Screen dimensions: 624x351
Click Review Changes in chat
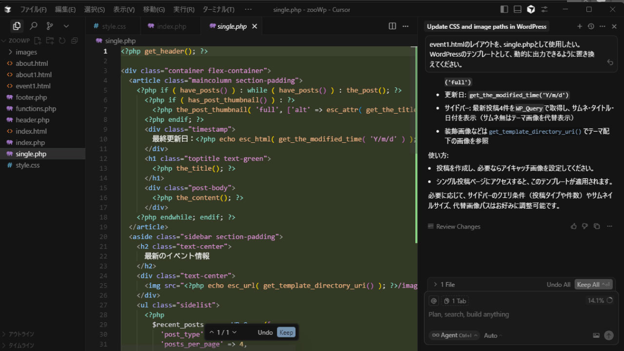(454, 226)
